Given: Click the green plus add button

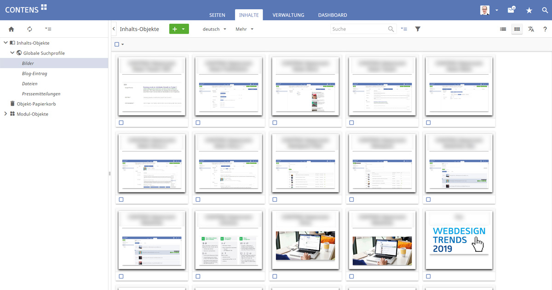Looking at the screenshot, I should coord(175,29).
